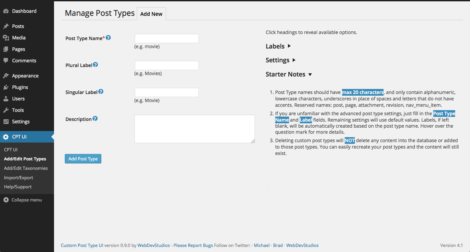Click the Plugins plug icon
Screen dimensions: 470x252
[6, 87]
